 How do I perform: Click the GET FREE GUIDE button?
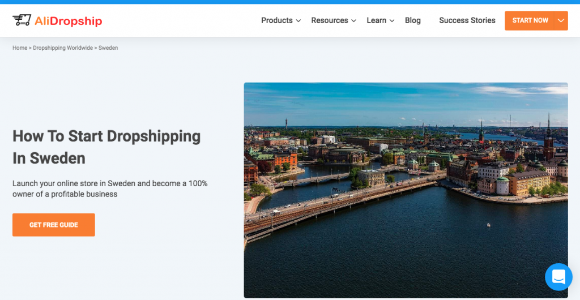pos(54,225)
